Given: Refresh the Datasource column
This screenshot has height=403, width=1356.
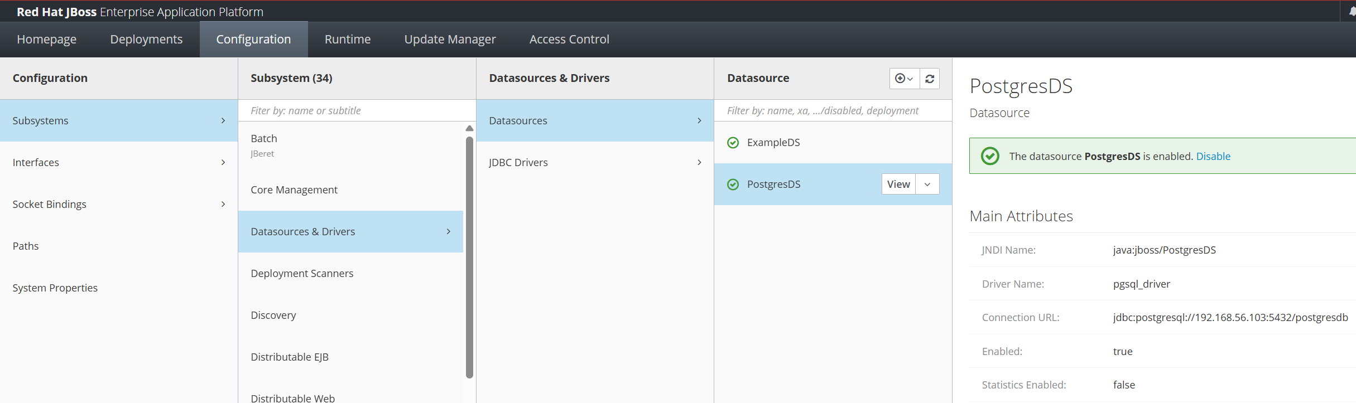Looking at the screenshot, I should 930,79.
